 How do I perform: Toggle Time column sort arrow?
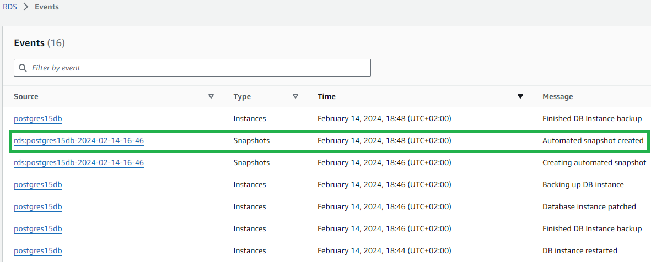(x=520, y=96)
